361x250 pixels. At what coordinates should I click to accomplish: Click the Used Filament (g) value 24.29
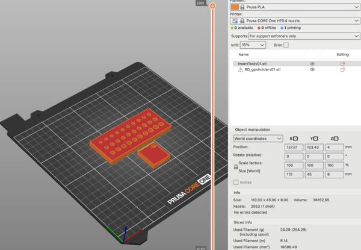pyautogui.click(x=294, y=230)
